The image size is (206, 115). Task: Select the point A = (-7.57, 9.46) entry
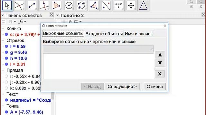tap(26, 112)
